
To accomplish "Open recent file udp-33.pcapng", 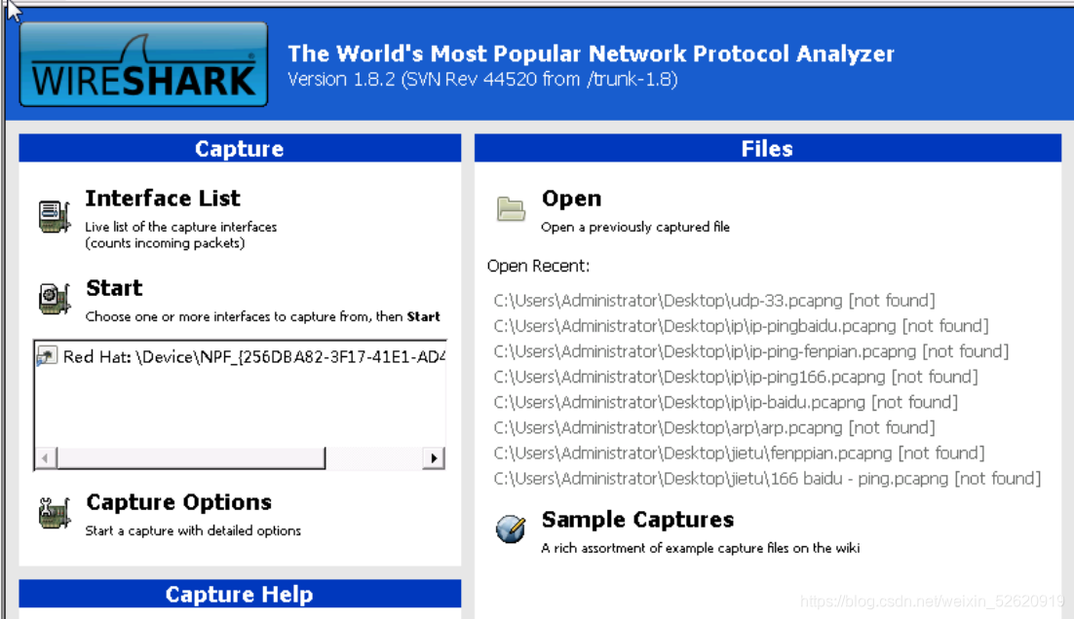I will (713, 301).
